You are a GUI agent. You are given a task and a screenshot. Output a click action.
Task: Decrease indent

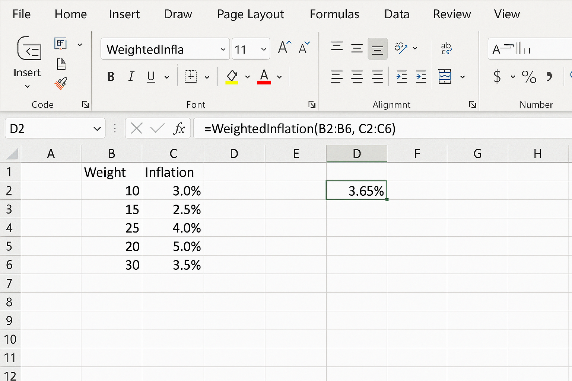tap(402, 77)
